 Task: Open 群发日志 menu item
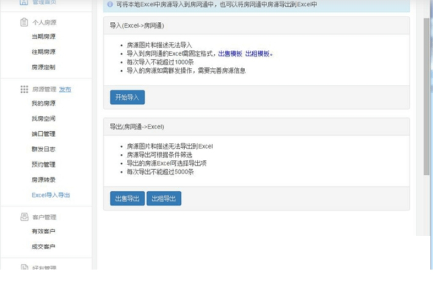43,149
